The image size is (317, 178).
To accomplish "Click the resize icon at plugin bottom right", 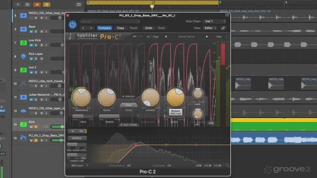I will 228,166.
